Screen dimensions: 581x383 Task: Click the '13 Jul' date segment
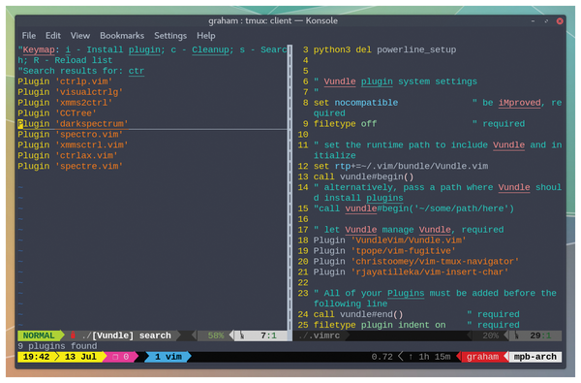(x=80, y=357)
